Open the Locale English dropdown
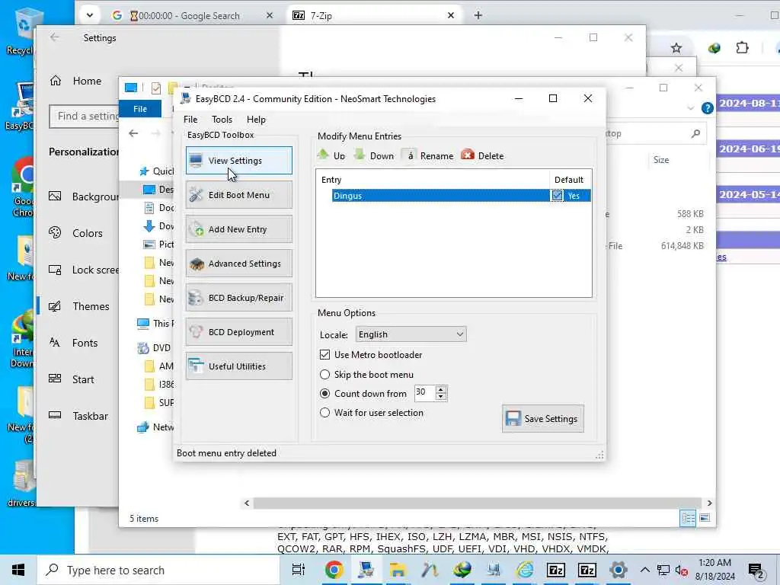Viewport: 780px width, 585px height. (411, 334)
